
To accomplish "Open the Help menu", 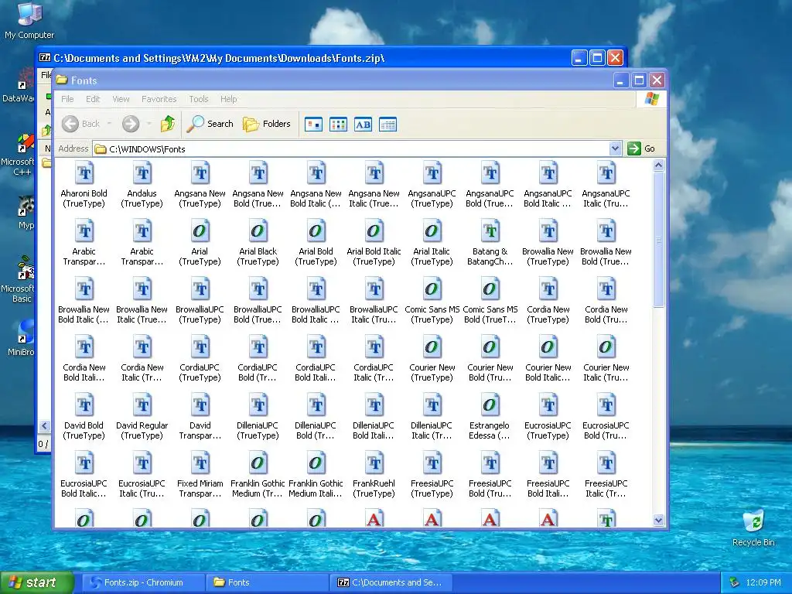I will [x=228, y=99].
